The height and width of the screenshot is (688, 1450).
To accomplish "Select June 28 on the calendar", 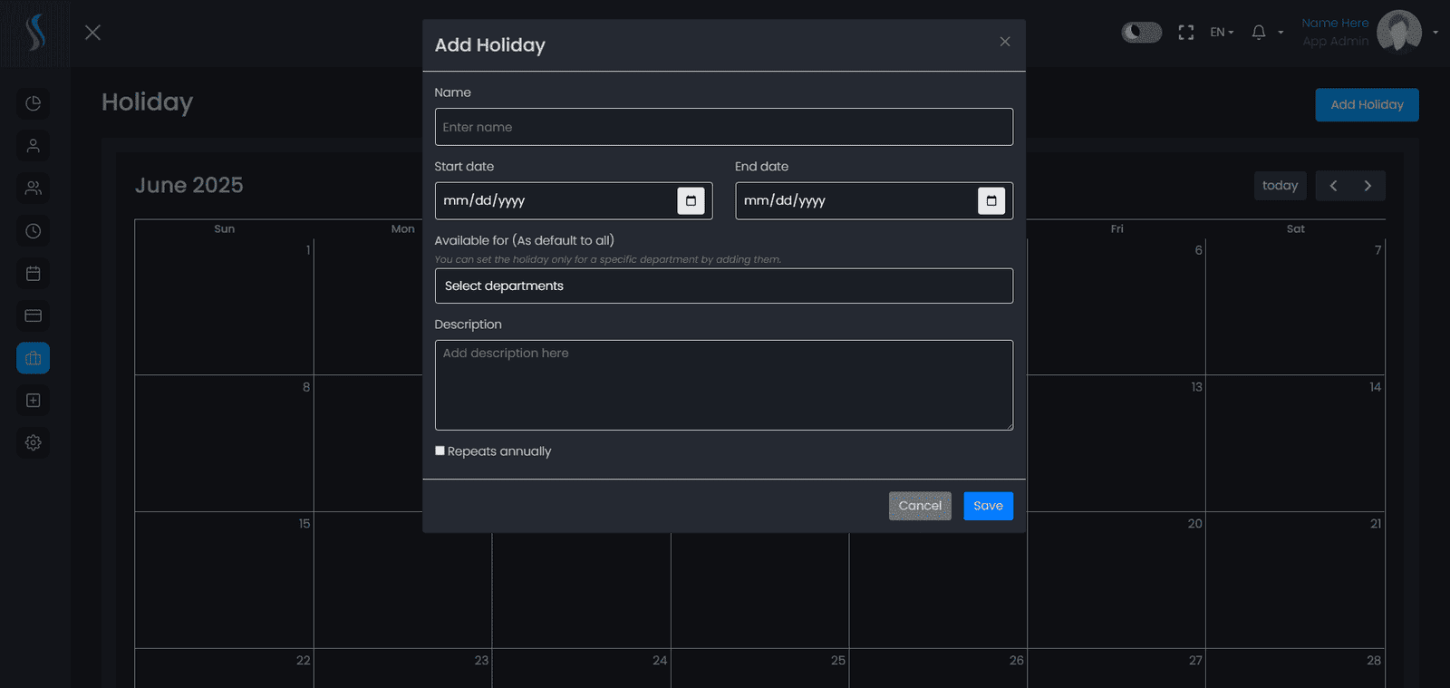I will pos(1296,669).
